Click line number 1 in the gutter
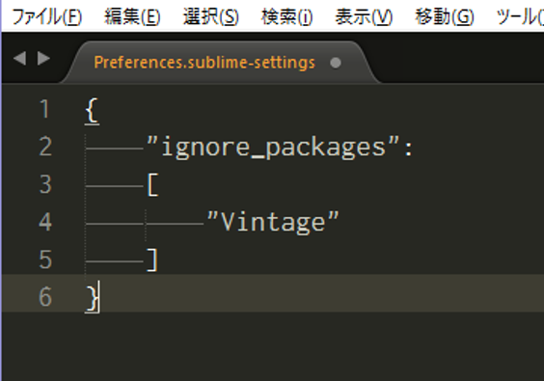 click(x=44, y=109)
